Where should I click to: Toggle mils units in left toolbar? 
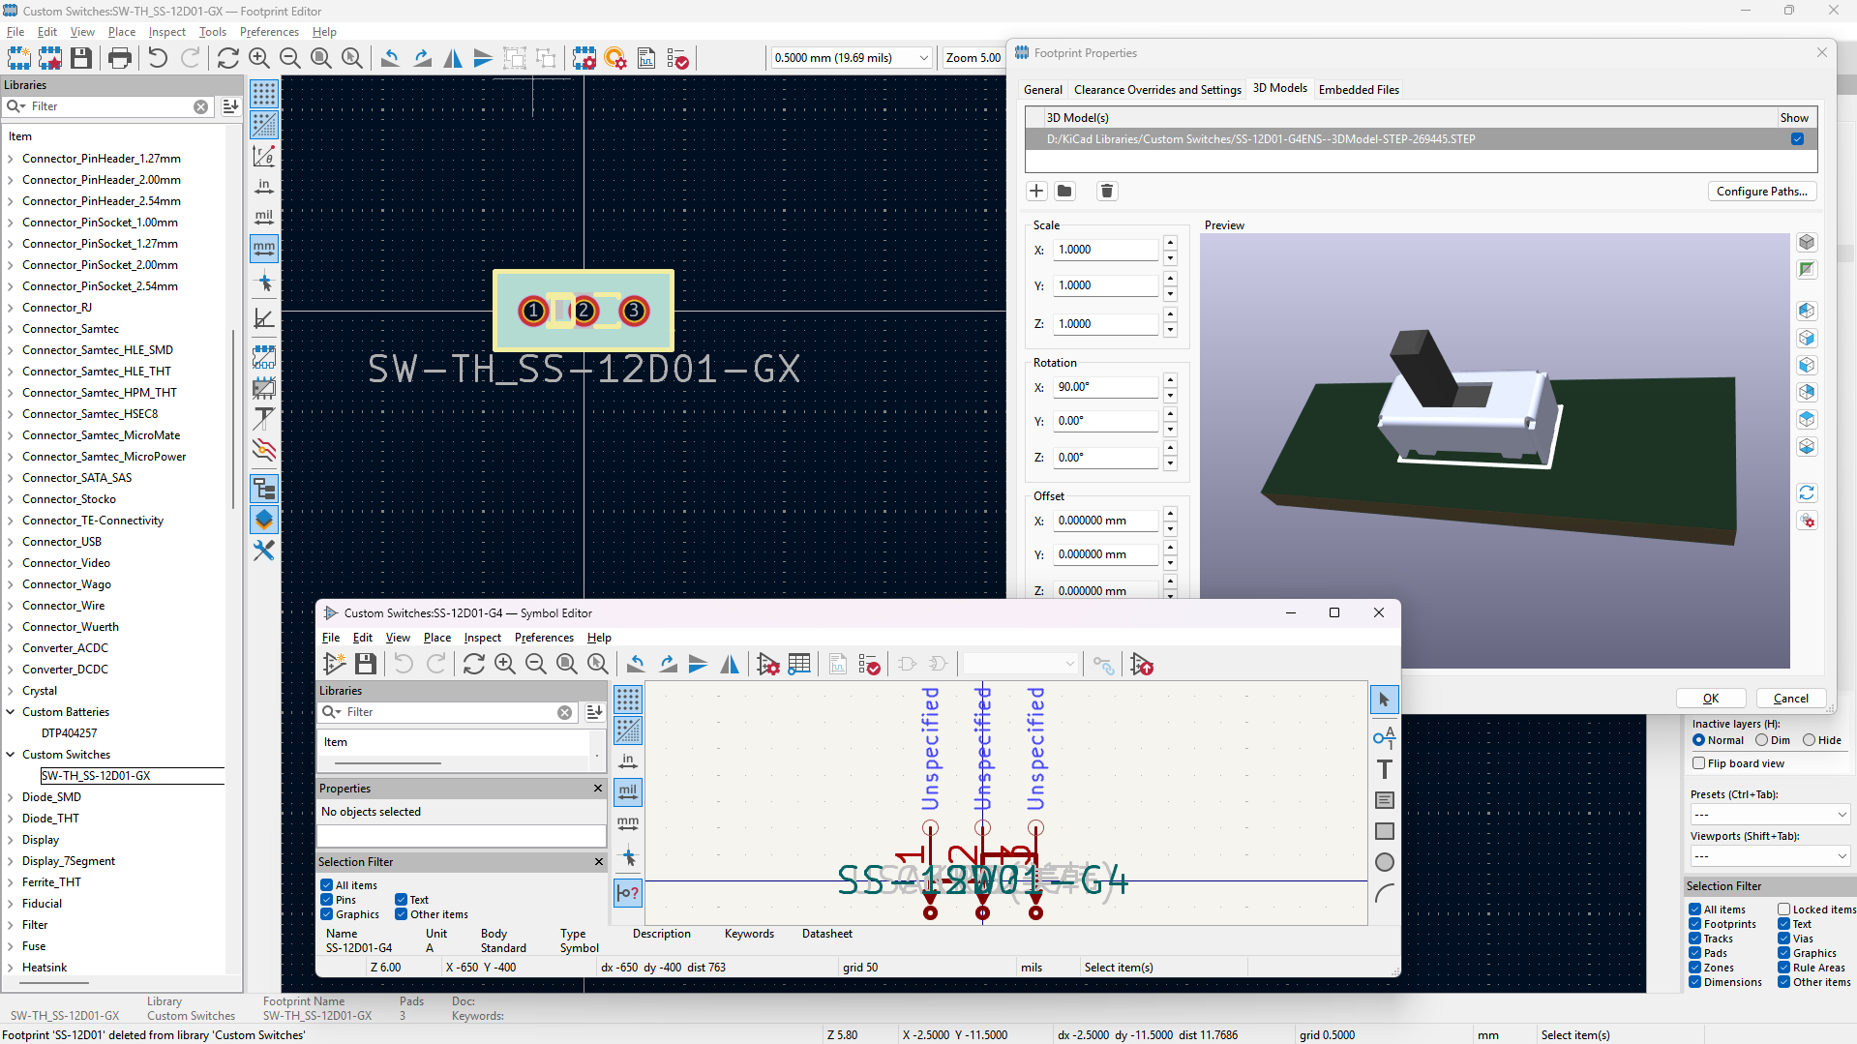263,218
